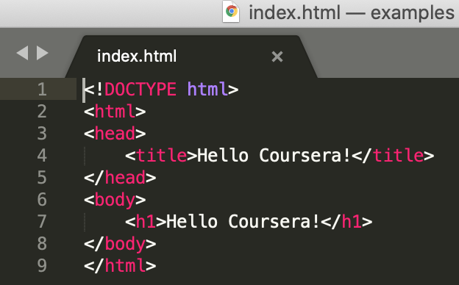Click line number 2 in the gutter

42,112
